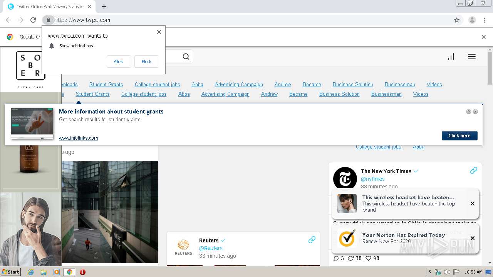Block notifications from www.twipu.com
The height and width of the screenshot is (277, 493).
pyautogui.click(x=146, y=62)
